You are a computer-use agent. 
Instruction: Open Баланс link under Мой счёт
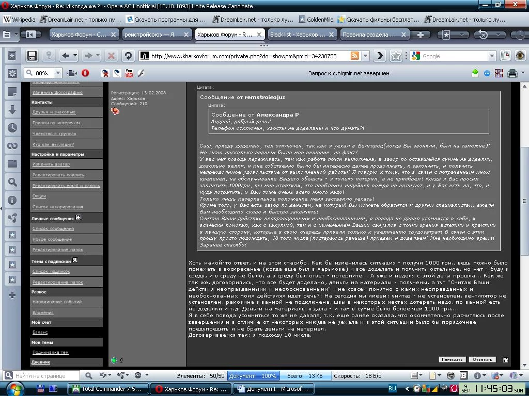tap(40, 332)
